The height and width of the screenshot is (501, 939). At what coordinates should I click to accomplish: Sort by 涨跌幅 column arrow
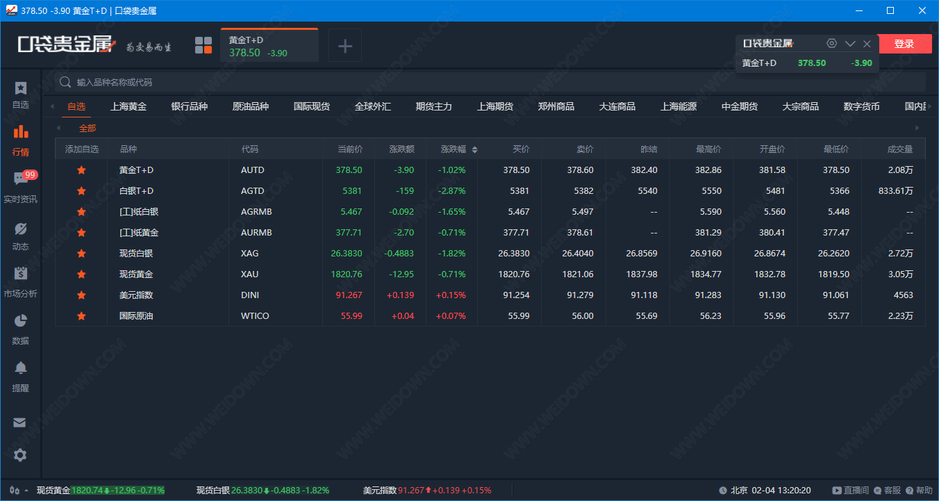click(x=474, y=149)
